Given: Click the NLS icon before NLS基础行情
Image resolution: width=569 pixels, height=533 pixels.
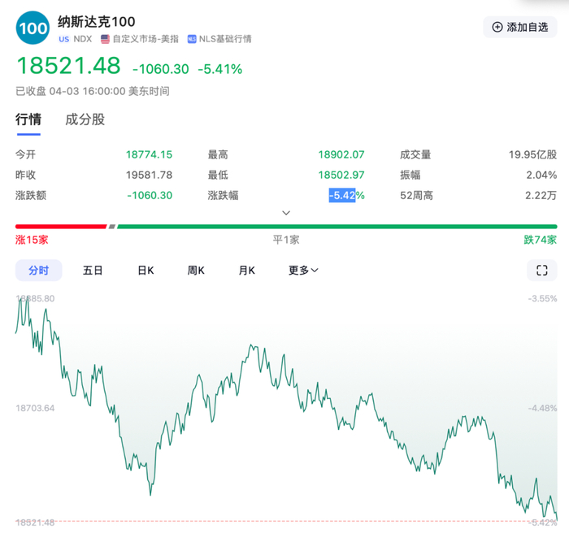Looking at the screenshot, I should 192,39.
